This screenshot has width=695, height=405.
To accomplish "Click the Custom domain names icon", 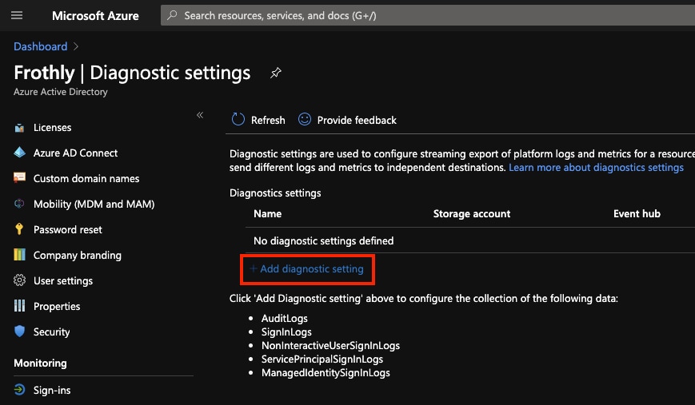I will point(19,178).
